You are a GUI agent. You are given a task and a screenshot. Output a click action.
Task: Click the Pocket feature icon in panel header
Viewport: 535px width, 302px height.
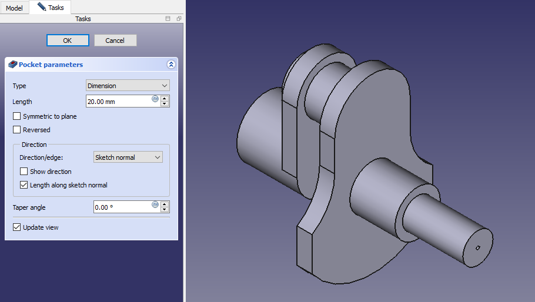[12, 65]
